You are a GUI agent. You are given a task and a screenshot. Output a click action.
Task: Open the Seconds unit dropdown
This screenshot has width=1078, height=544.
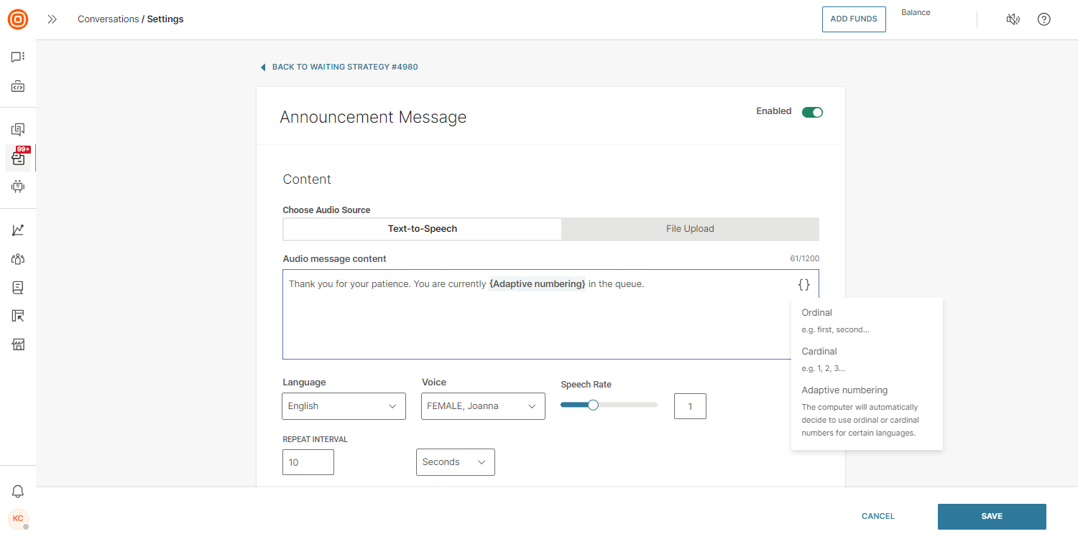456,462
